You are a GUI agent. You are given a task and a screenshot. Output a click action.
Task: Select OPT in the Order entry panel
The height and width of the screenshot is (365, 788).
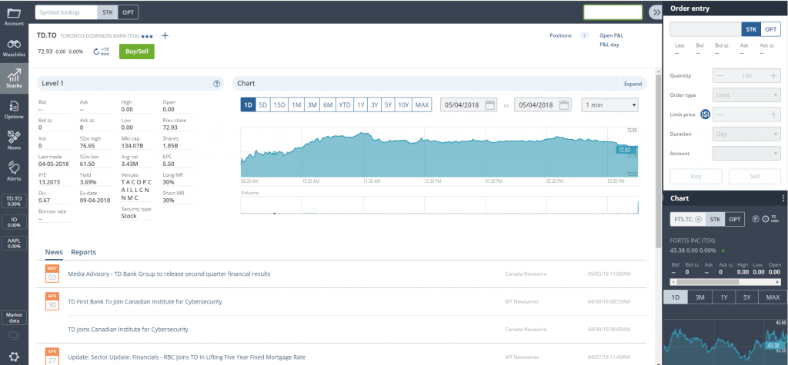click(x=770, y=29)
